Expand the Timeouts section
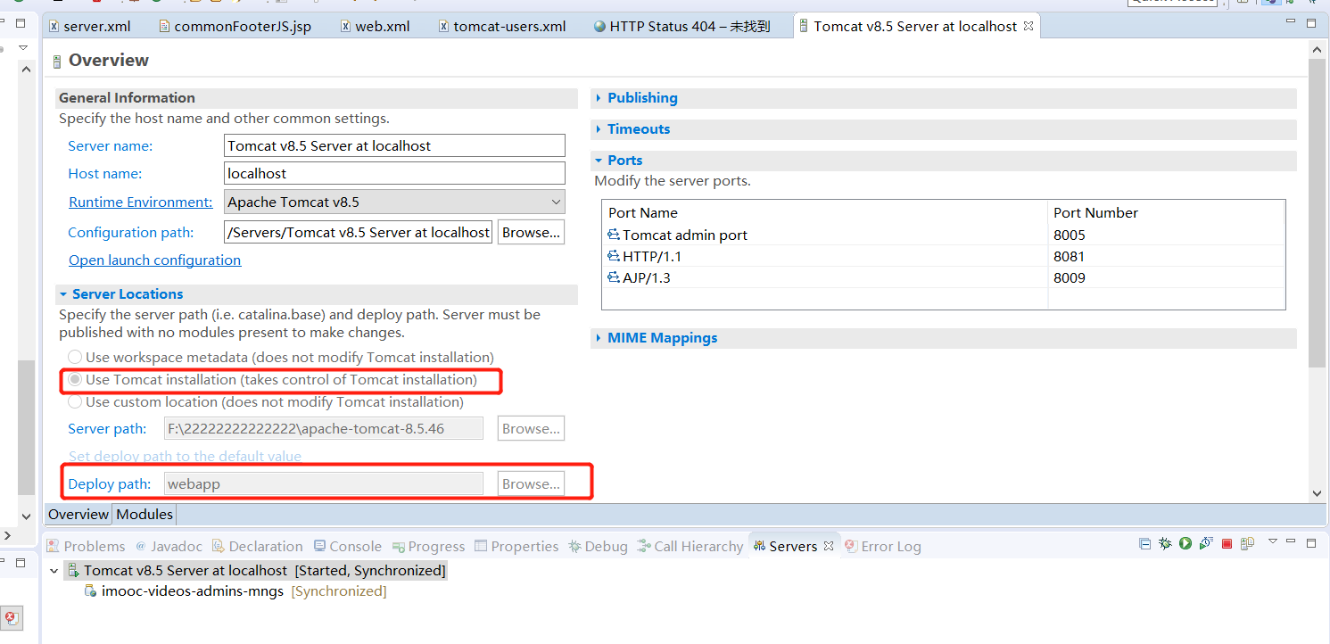 [599, 129]
